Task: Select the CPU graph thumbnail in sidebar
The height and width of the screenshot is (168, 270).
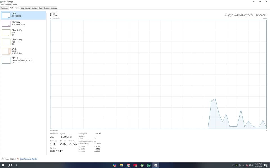Action: (6, 15)
